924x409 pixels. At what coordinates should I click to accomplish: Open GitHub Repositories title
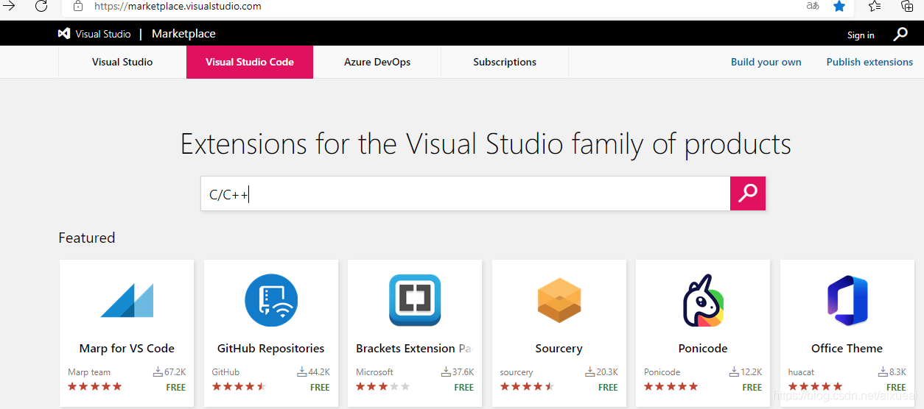(271, 348)
